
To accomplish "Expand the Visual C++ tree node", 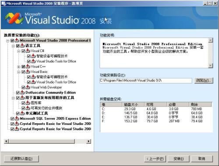I will pos(19,67).
